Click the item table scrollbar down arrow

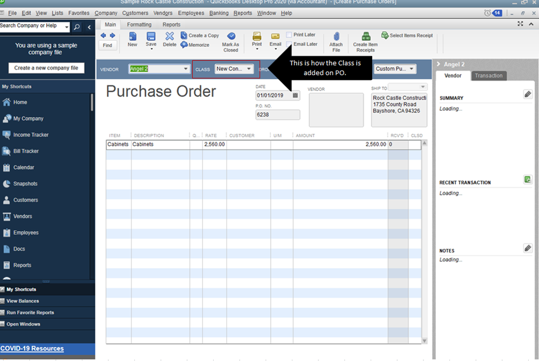click(425, 341)
